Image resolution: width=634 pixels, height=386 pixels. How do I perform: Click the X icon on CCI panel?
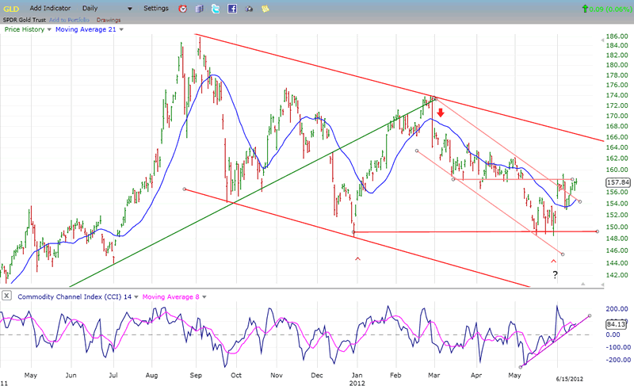(6, 296)
